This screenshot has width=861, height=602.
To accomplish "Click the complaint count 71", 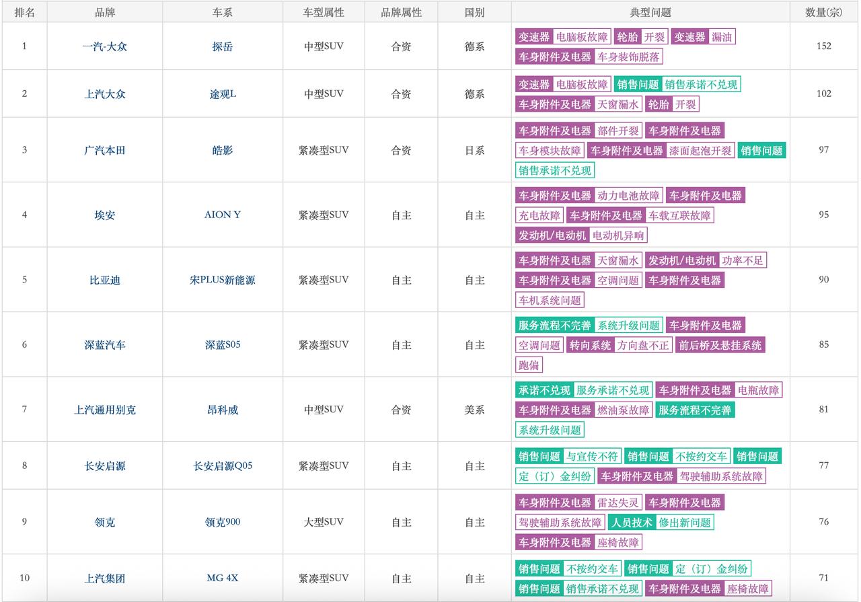I will 824,578.
